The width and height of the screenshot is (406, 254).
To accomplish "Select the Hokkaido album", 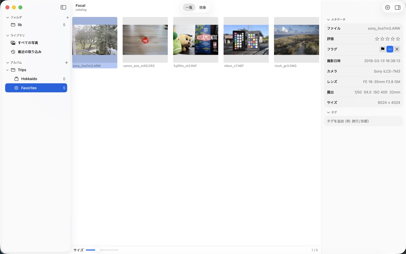I will point(36,79).
